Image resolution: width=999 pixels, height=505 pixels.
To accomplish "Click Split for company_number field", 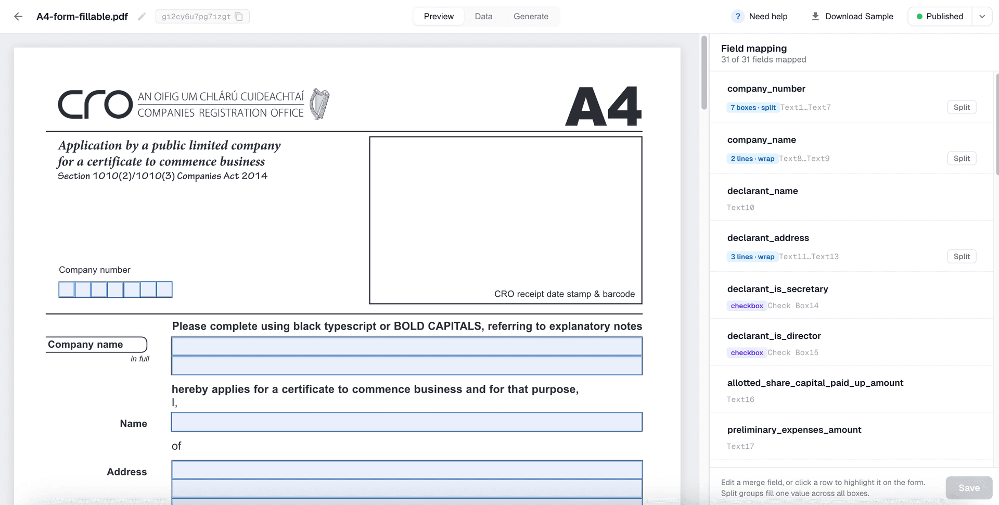I will pos(962,107).
